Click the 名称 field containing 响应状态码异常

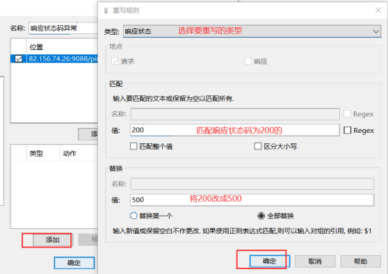(63, 29)
